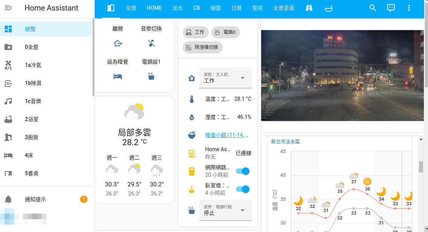Click the bowl icon beside 唯香小館
Image resolution: width=428 pixels, height=232 pixels.
click(192, 135)
